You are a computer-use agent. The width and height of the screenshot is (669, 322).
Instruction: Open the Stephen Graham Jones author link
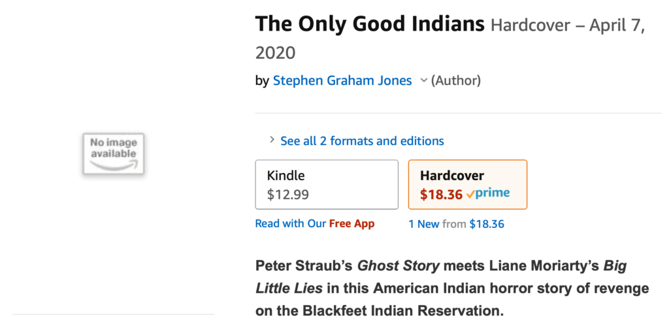[342, 81]
